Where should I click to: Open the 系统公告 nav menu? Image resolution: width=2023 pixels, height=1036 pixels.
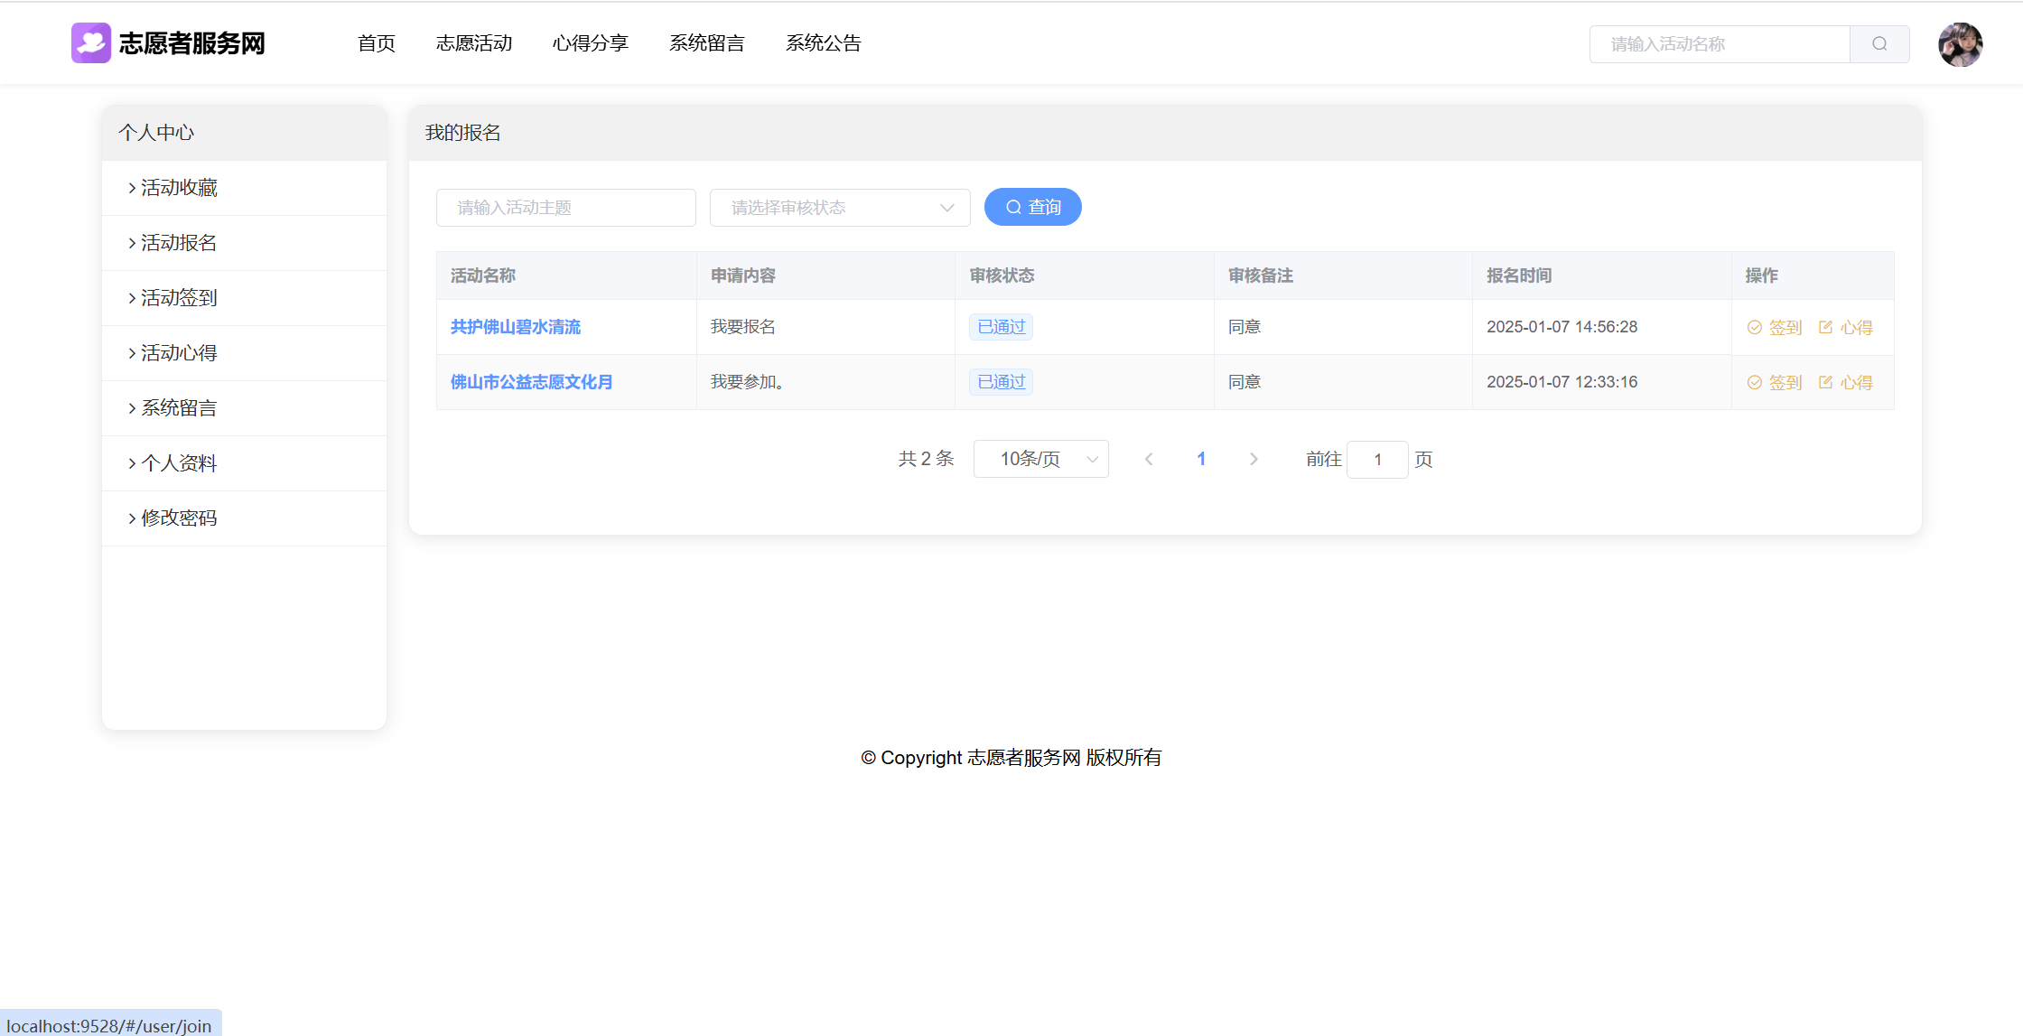(824, 43)
